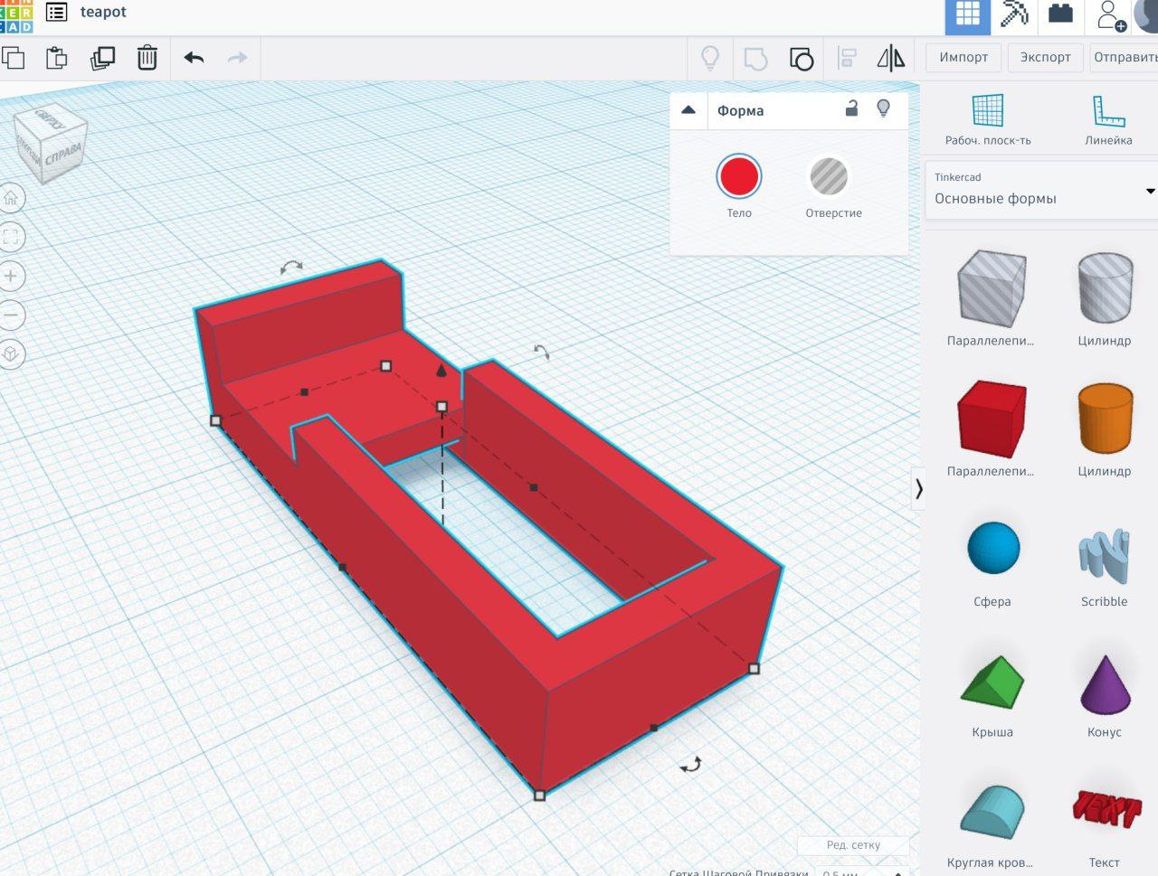Click the Group shapes icon
Image resolution: width=1158 pixels, height=876 pixels.
[755, 59]
